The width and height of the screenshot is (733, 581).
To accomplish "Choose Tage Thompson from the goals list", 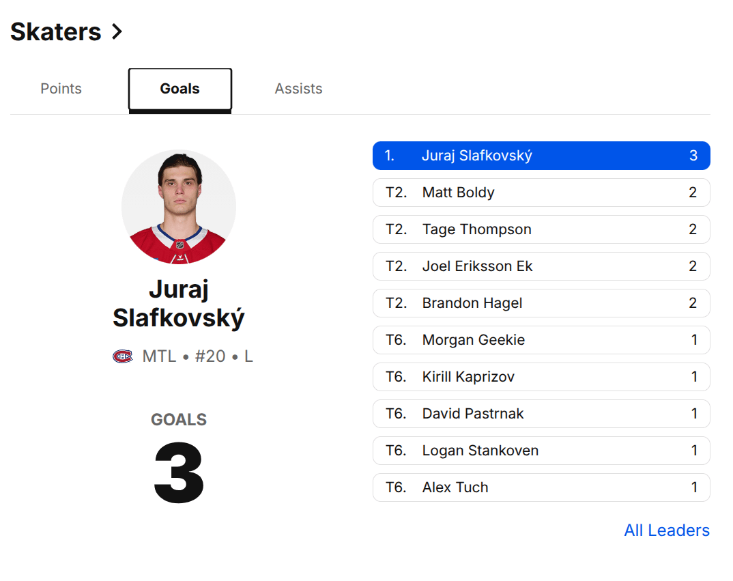I will (541, 229).
